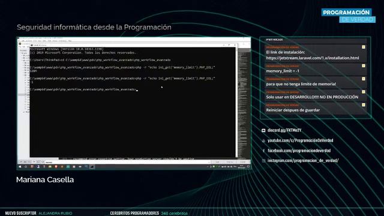
Task: Minimize the Command Prompt window
Action: pyautogui.click(x=223, y=46)
